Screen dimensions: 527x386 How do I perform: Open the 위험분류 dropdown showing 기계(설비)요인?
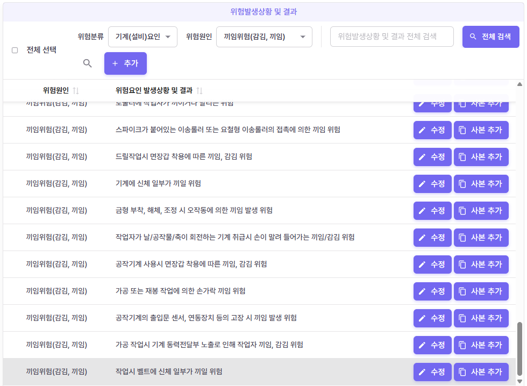pyautogui.click(x=143, y=37)
